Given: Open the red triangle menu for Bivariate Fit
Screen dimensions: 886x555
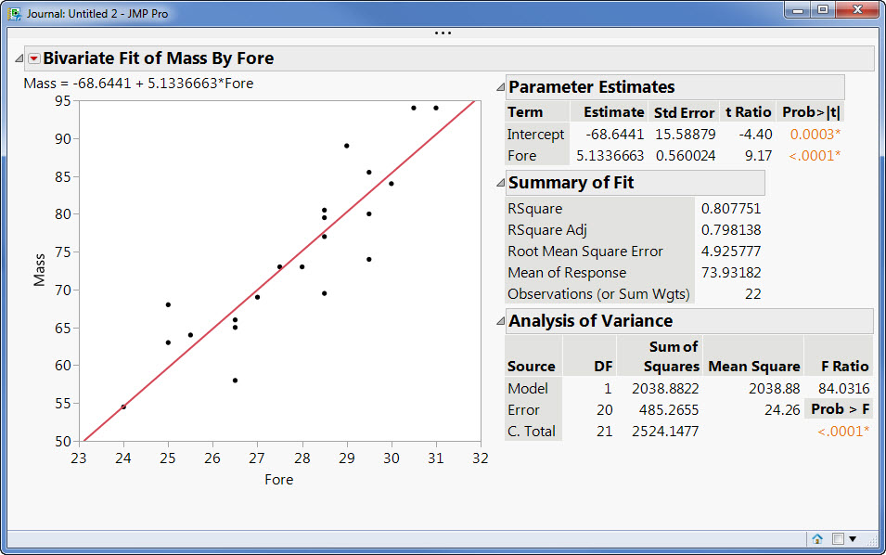Looking at the screenshot, I should (34, 58).
